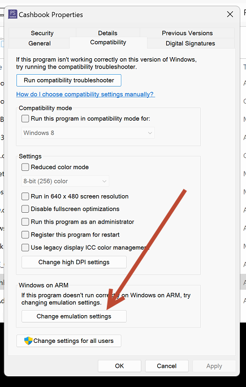Select the Digital Signatures tab
This screenshot has width=246, height=387.
click(190, 44)
